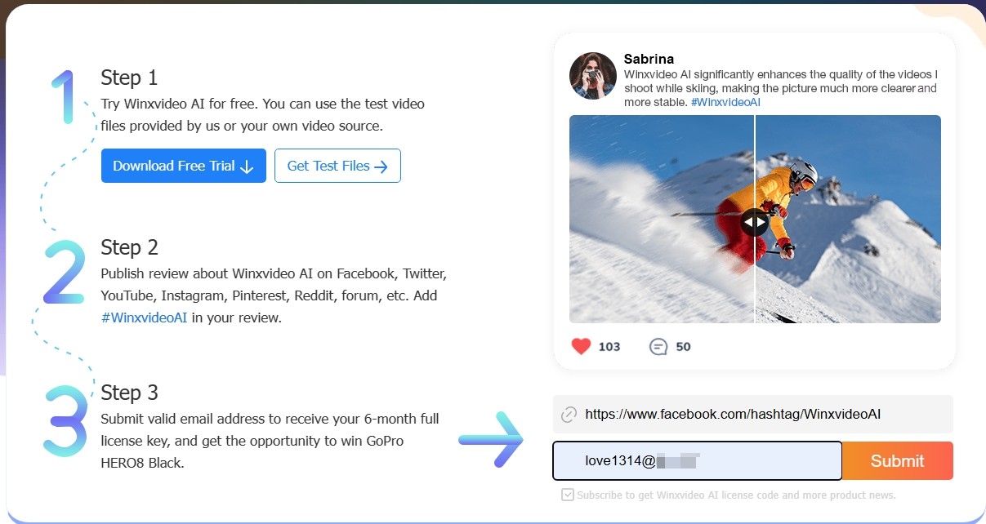Click the Step 3 heading

(x=129, y=393)
